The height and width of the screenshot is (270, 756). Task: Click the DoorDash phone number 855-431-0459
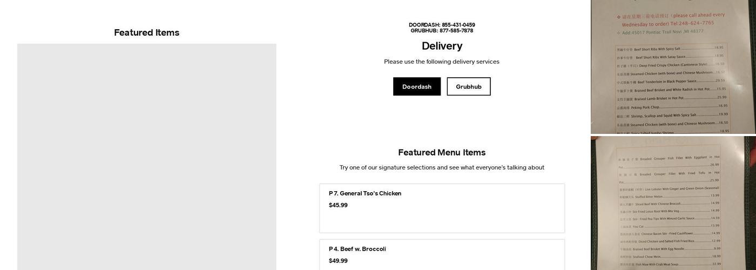458,25
